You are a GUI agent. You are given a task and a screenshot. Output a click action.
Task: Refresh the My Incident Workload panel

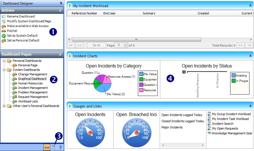pyautogui.click(x=70, y=5)
